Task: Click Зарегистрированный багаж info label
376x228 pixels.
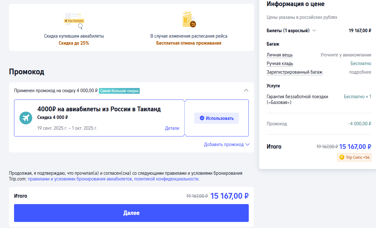Action: (294, 72)
